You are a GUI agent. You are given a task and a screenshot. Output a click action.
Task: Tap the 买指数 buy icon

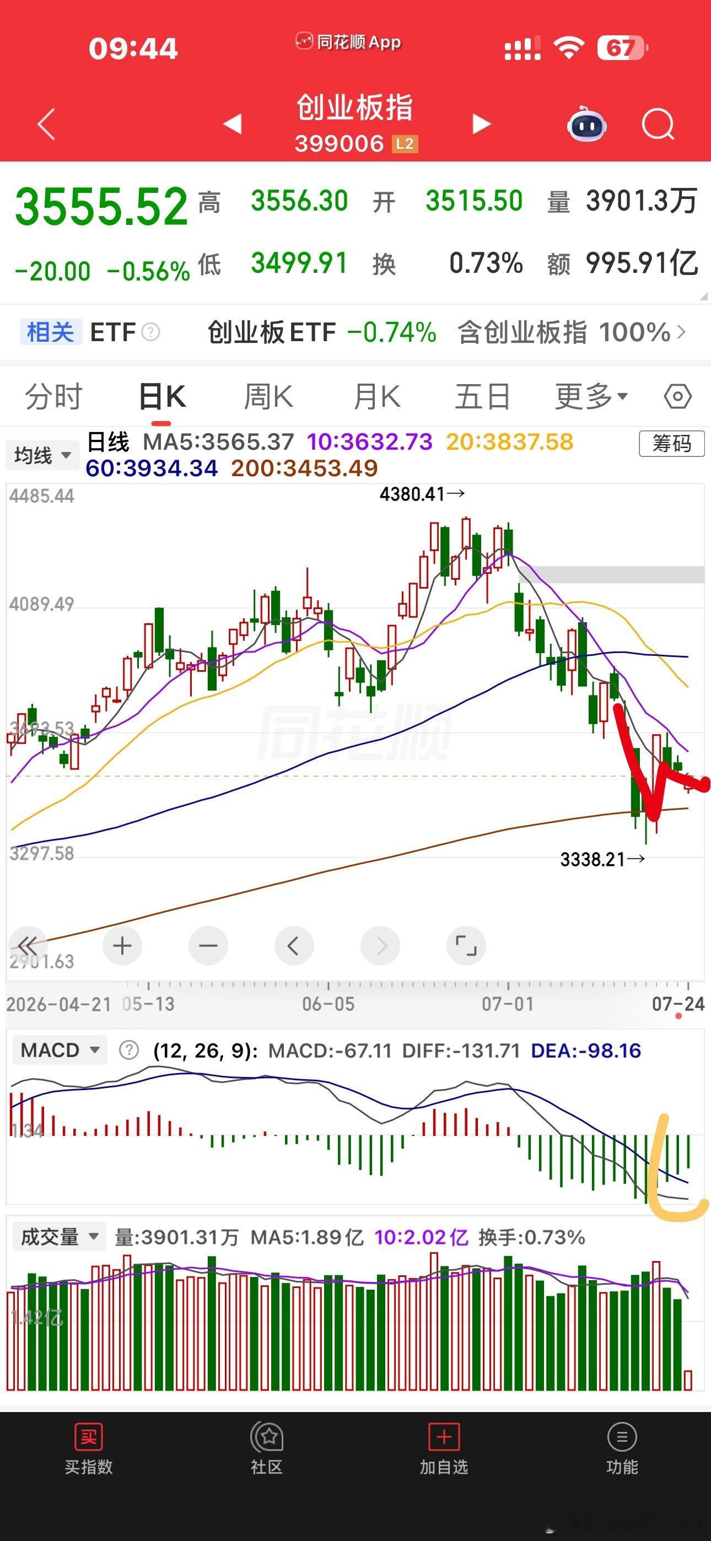click(89, 1437)
